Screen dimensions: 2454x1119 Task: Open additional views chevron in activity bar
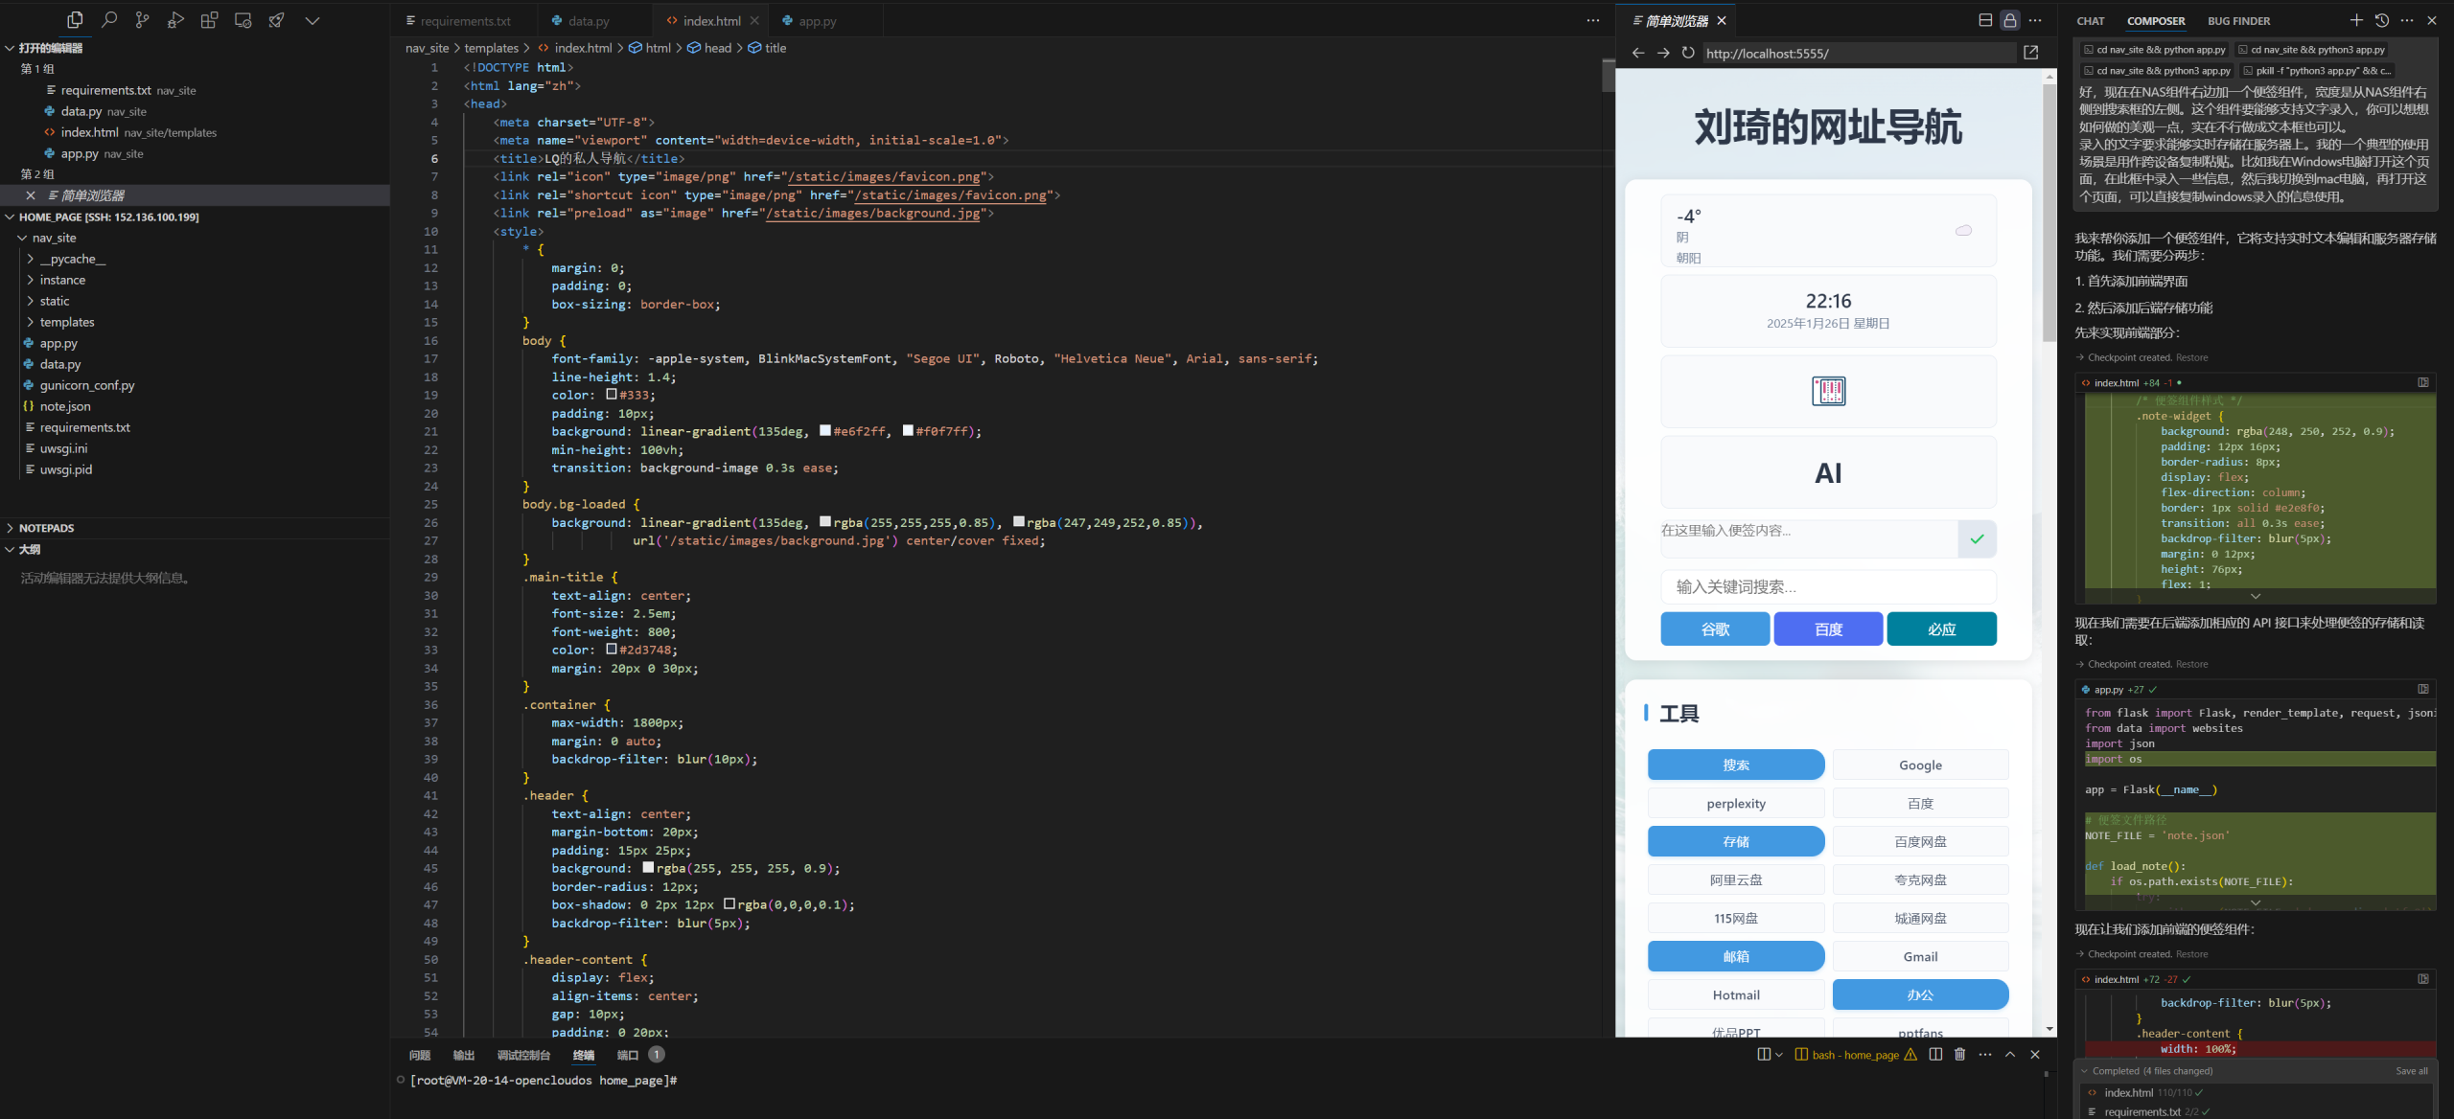pos(312,20)
